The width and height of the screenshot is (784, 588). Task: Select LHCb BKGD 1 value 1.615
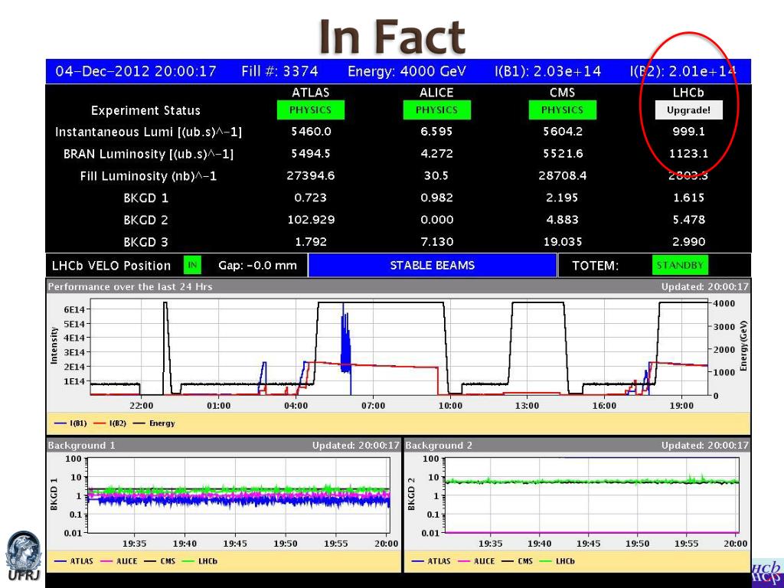[689, 198]
